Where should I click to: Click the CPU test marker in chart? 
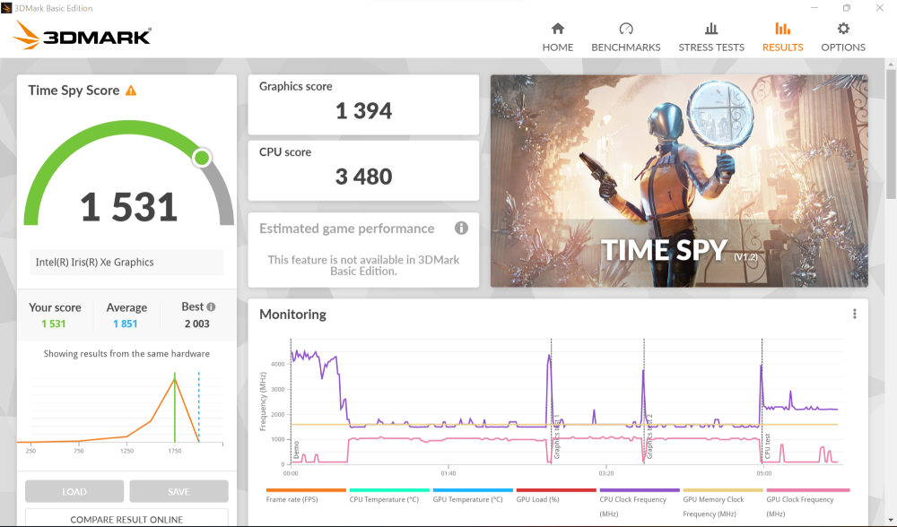[x=767, y=445]
